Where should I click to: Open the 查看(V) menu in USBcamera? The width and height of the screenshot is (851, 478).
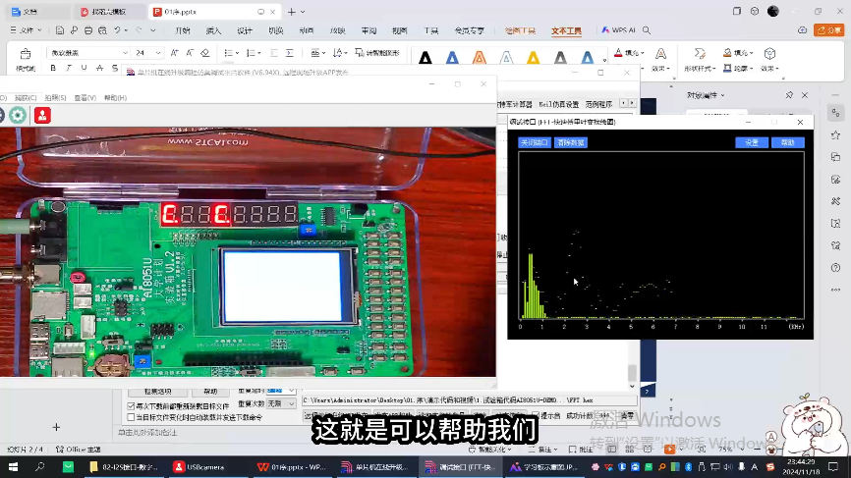click(x=85, y=97)
